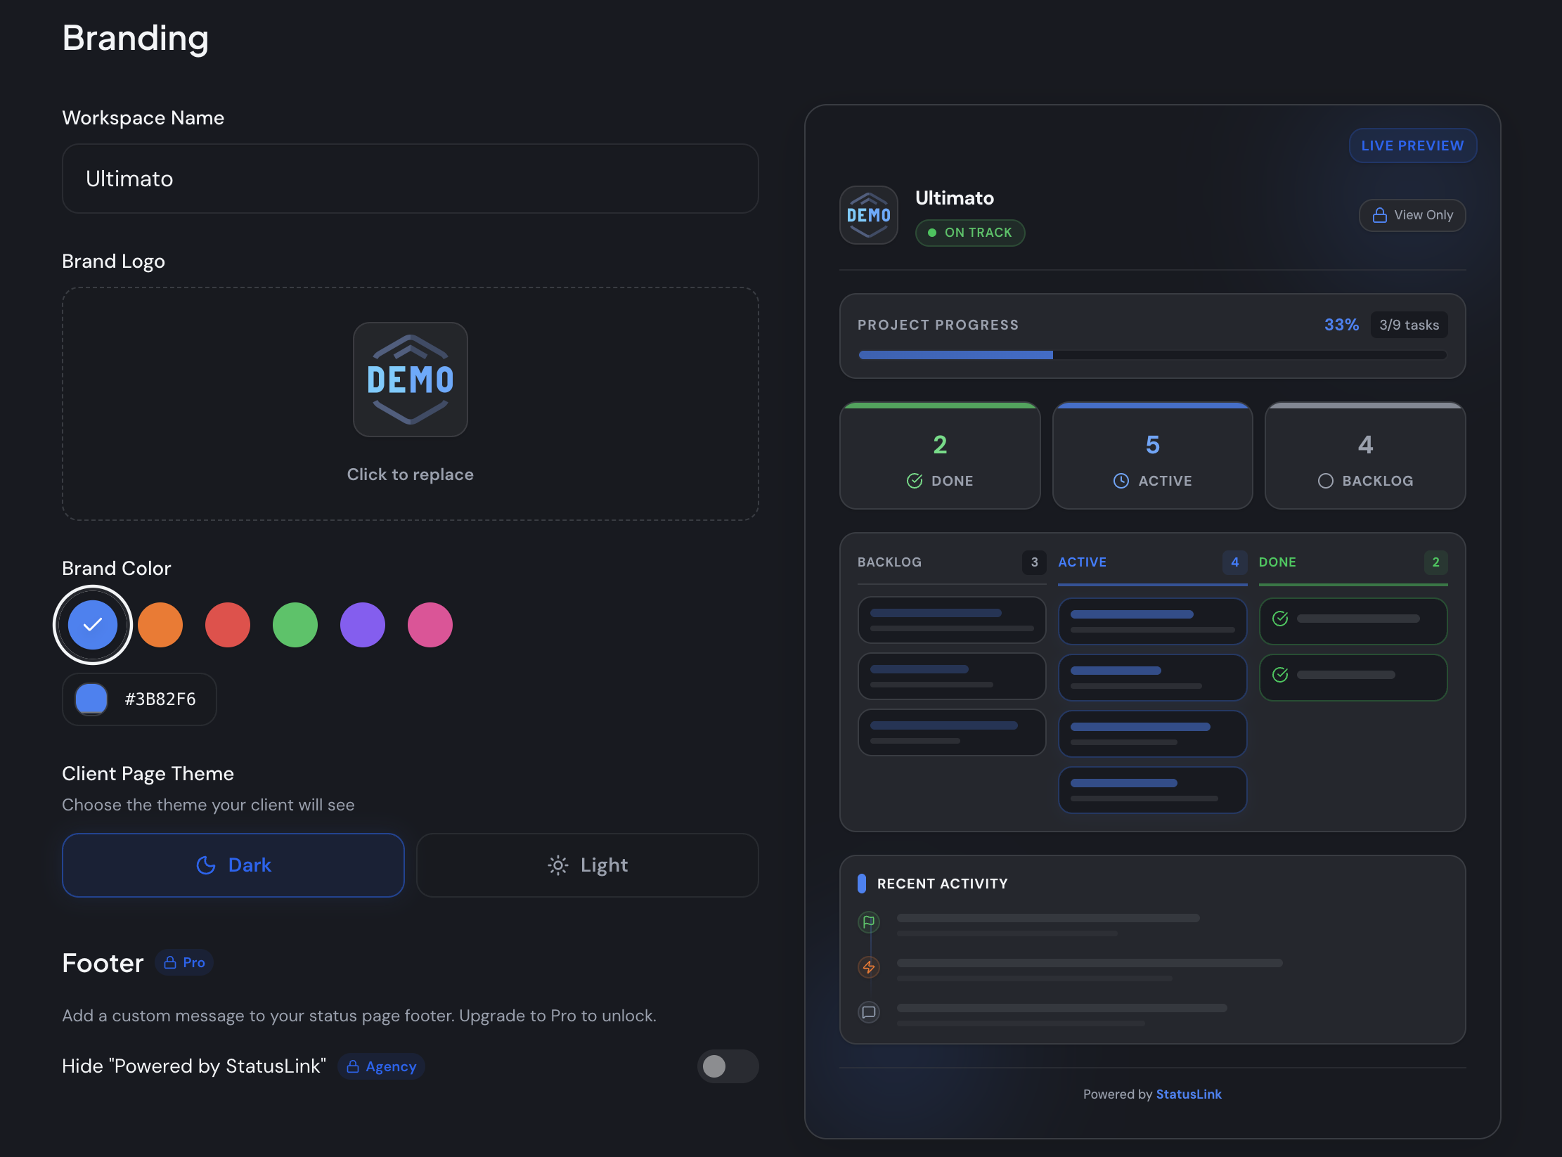Click the Workspace Name input field
Viewport: 1562px width, 1157px height.
click(411, 179)
